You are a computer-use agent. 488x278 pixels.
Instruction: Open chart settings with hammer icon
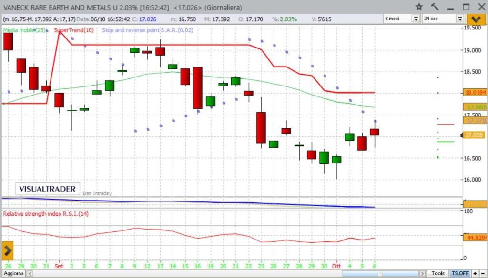[x=435, y=7]
